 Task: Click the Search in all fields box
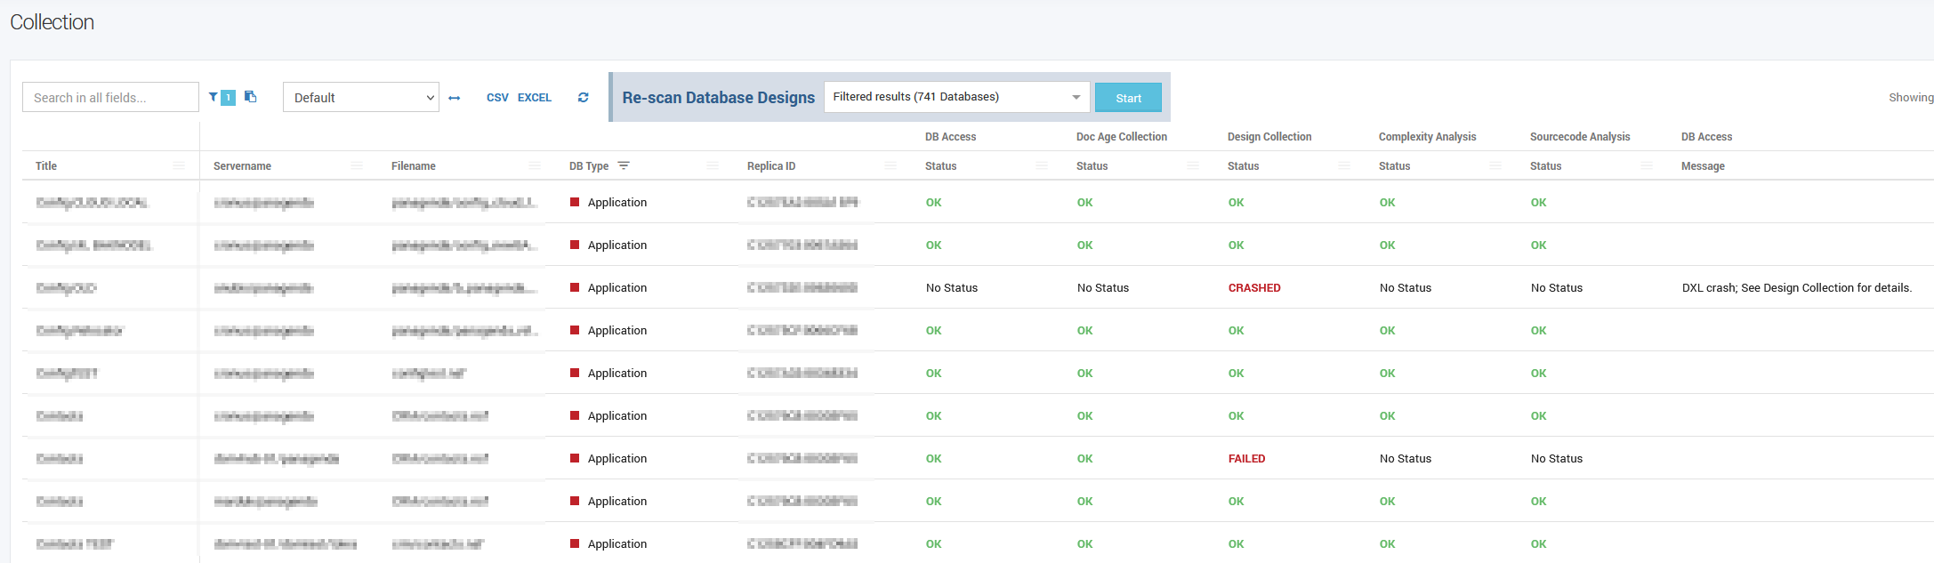tap(110, 98)
